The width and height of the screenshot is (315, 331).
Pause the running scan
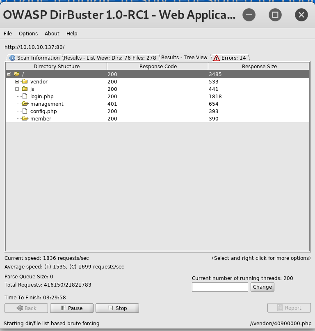click(x=72, y=308)
